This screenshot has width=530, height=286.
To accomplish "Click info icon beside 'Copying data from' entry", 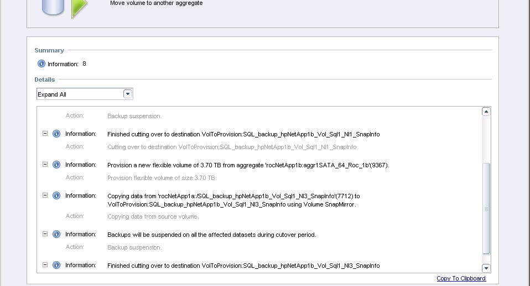I will 56,195.
